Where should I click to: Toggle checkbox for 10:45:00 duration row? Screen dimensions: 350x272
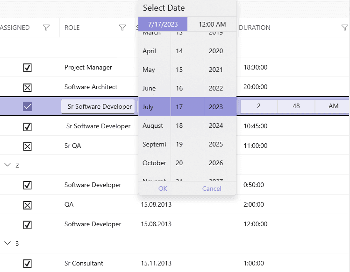[28, 126]
